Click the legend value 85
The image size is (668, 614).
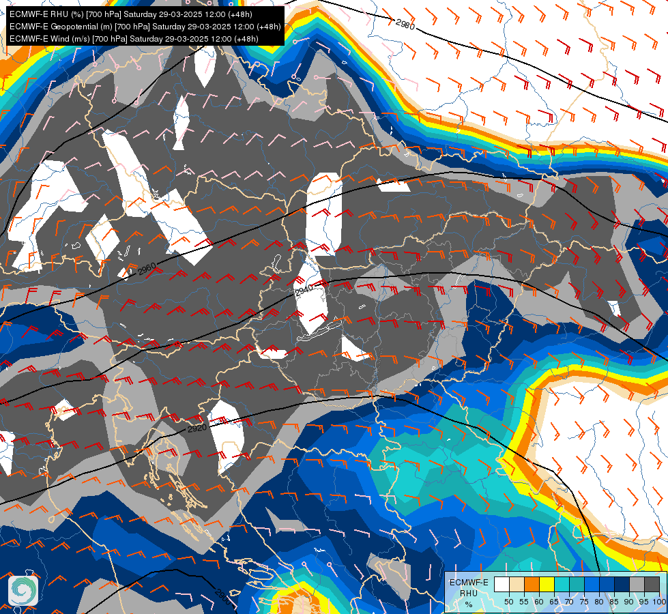pyautogui.click(x=614, y=602)
